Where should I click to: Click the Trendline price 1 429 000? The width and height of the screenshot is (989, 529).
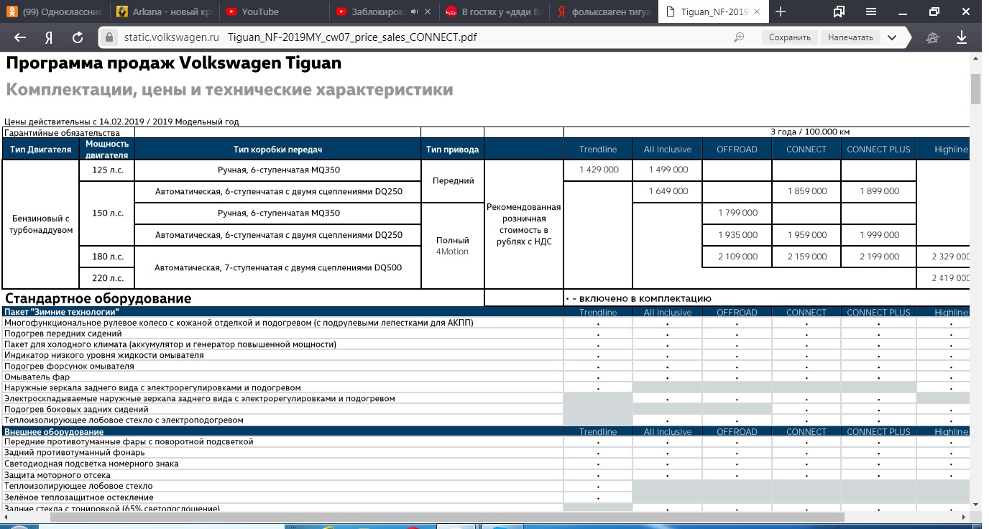pos(598,170)
